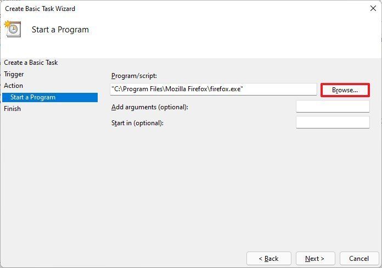Image resolution: width=382 pixels, height=268 pixels.
Task: Go to the Trigger step in sidebar
Action: [x=14, y=74]
